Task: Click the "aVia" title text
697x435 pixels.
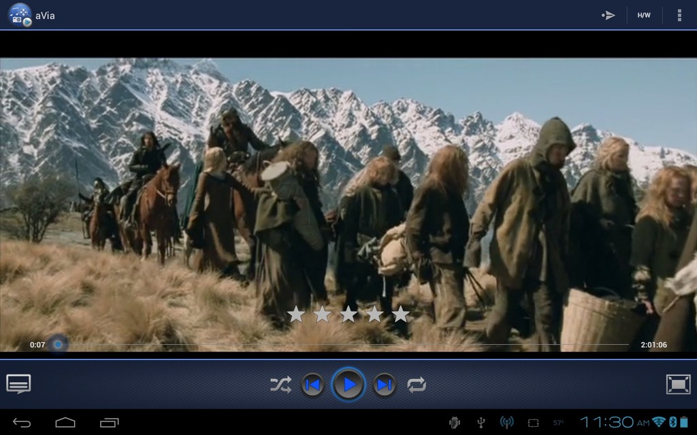Action: click(45, 16)
